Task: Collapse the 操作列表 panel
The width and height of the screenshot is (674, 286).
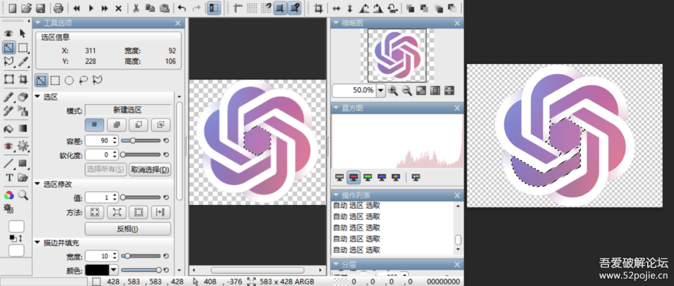Action: [335, 196]
